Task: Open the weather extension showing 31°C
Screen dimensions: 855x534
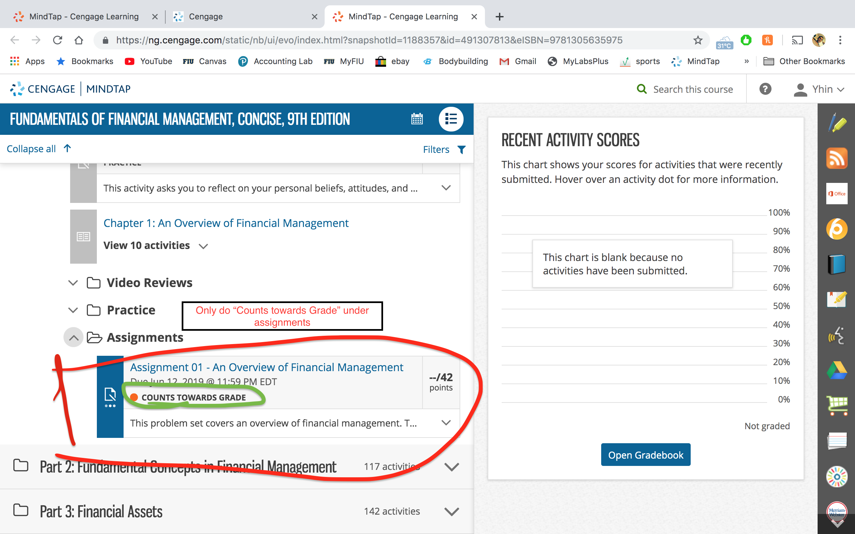Action: click(x=724, y=42)
